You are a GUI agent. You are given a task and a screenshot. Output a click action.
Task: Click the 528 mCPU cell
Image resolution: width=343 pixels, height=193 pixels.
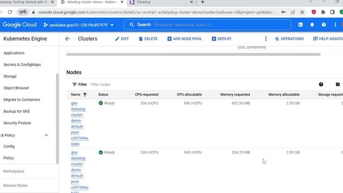tap(150, 152)
